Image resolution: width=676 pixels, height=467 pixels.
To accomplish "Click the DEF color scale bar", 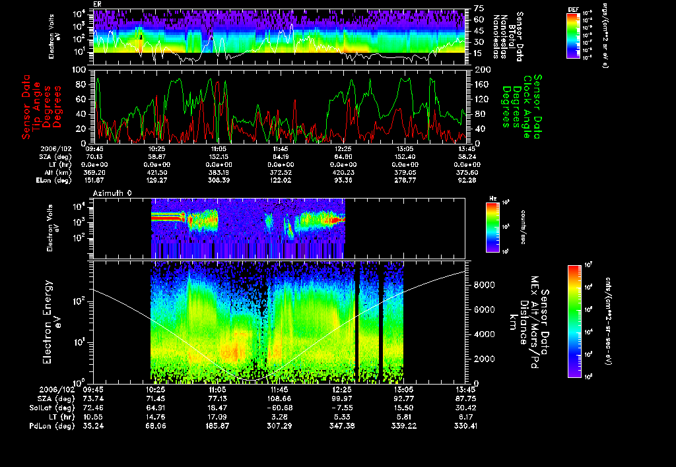I will (573, 36).
